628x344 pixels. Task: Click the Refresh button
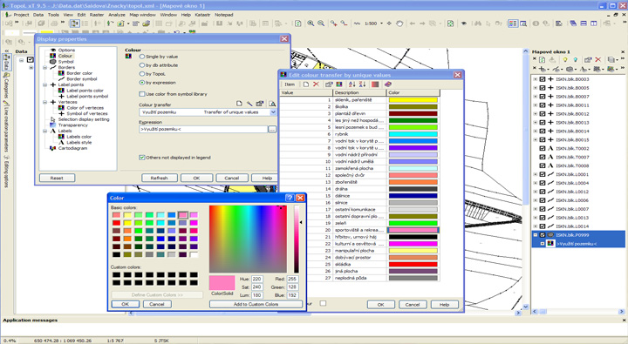[x=160, y=178]
